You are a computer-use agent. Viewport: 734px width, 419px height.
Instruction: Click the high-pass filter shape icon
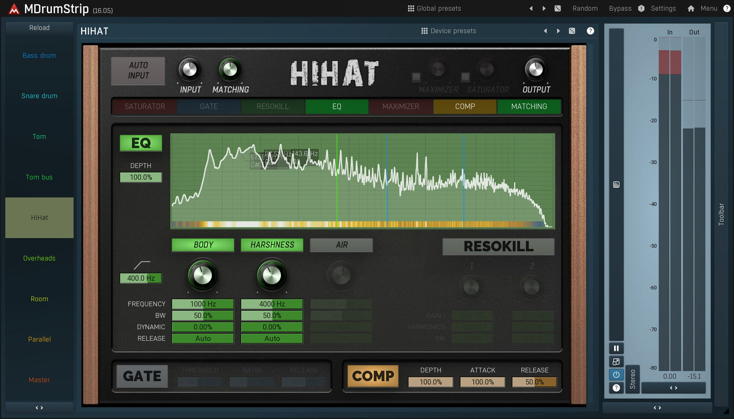[x=141, y=265]
